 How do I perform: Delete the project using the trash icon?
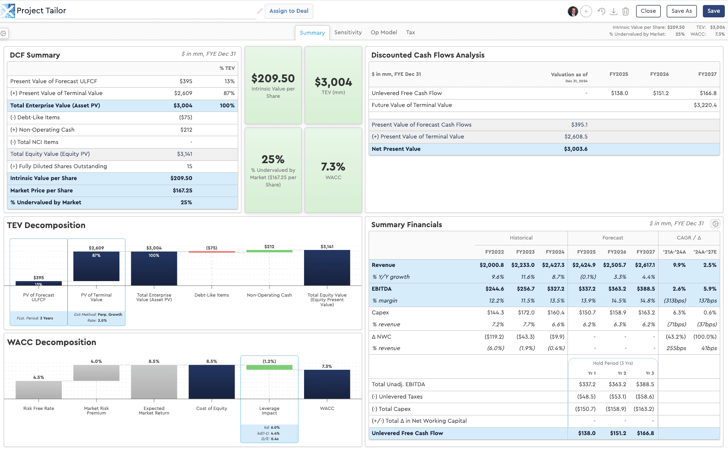pyautogui.click(x=626, y=11)
